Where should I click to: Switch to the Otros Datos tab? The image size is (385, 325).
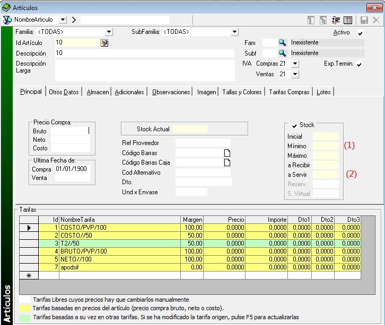tap(64, 92)
